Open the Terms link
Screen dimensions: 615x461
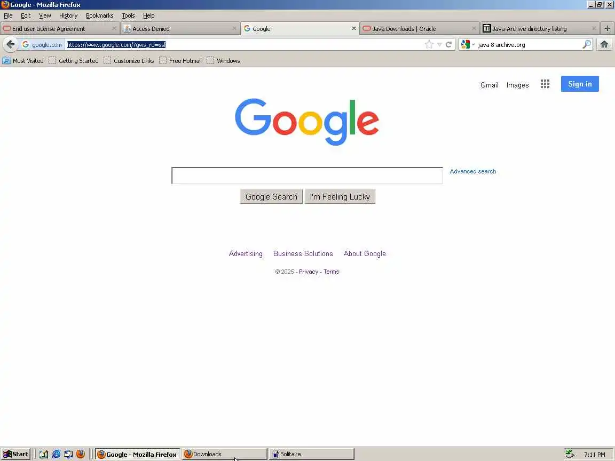[x=331, y=272]
